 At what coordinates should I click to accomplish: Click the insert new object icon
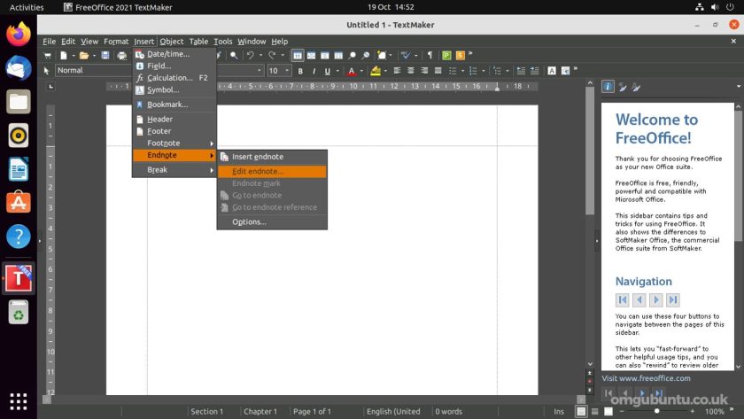382,56
